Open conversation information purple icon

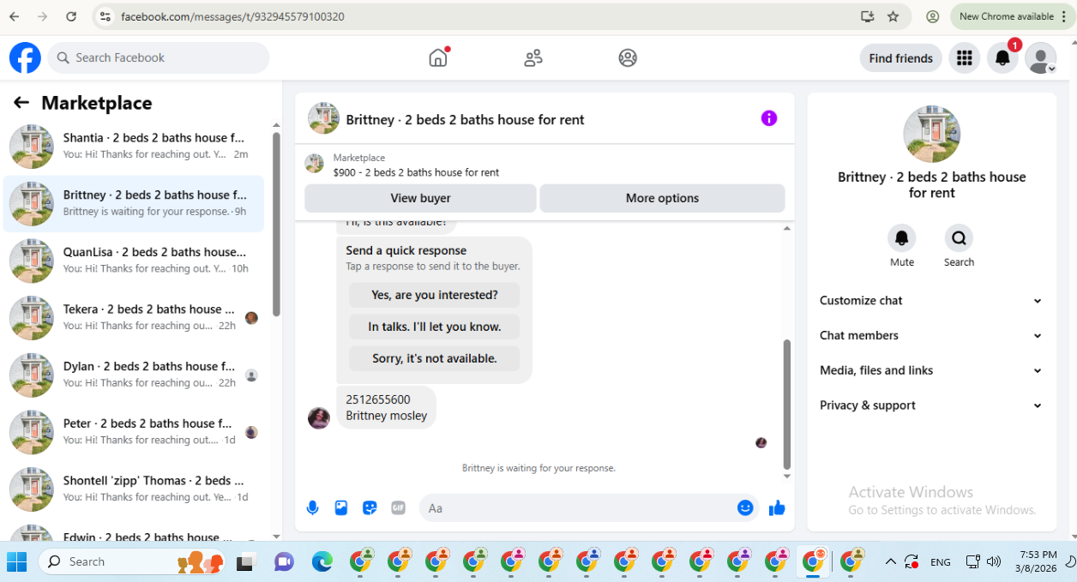click(x=769, y=118)
